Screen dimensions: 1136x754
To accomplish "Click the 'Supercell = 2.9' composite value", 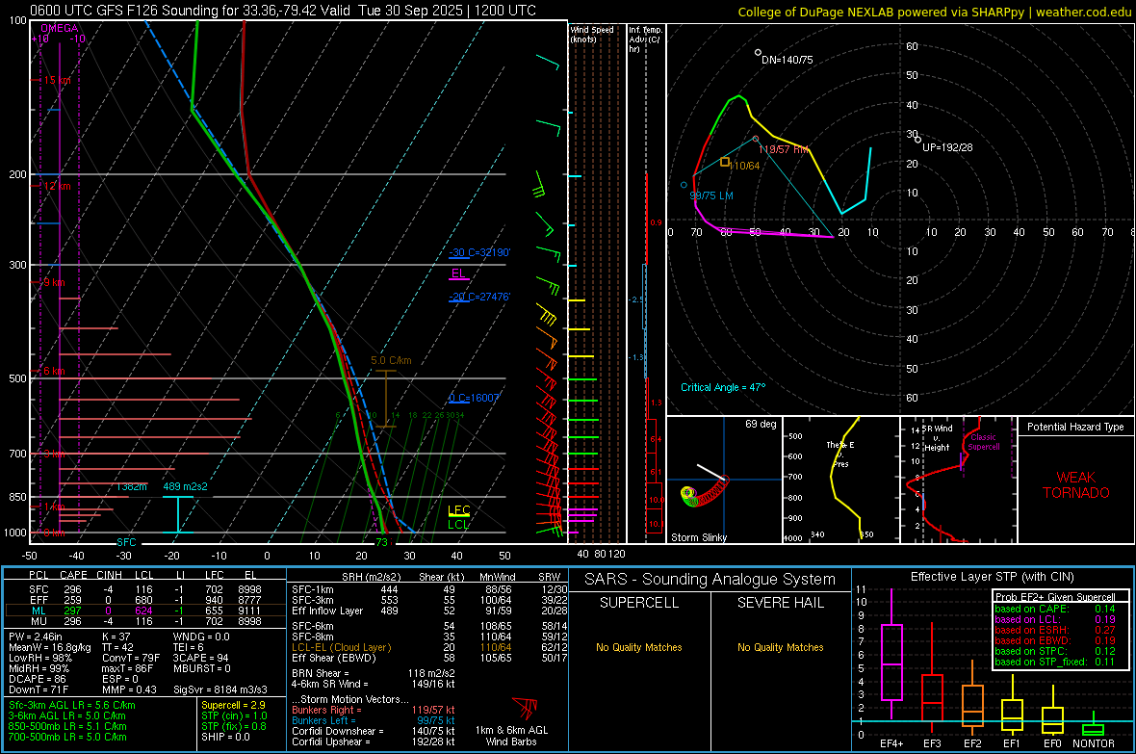I will pos(233,706).
